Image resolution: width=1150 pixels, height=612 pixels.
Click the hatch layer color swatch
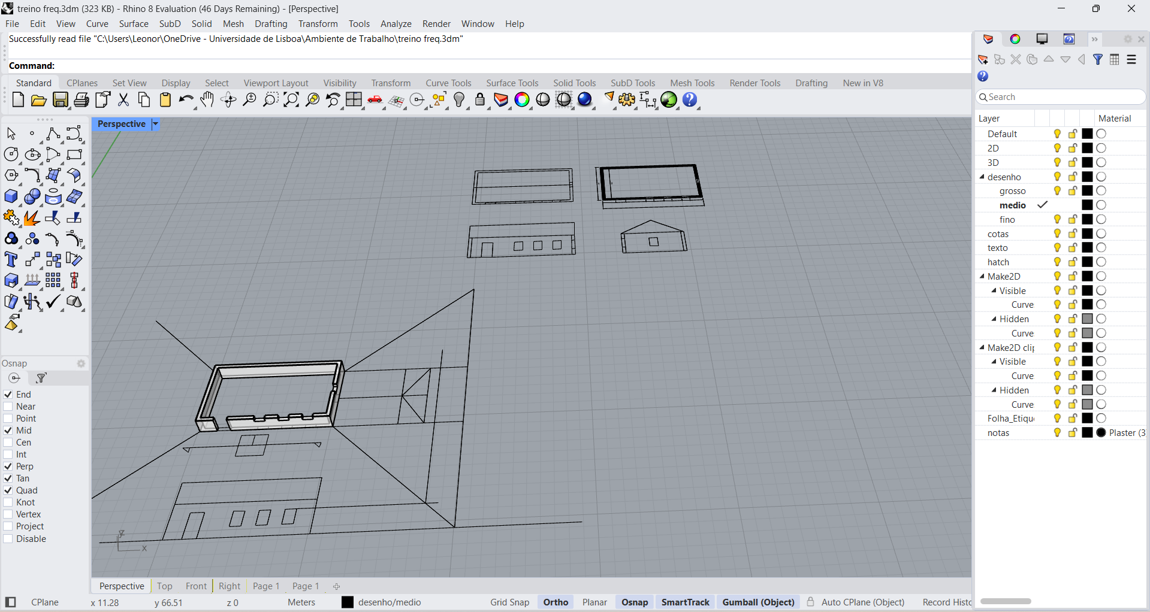pyautogui.click(x=1087, y=262)
